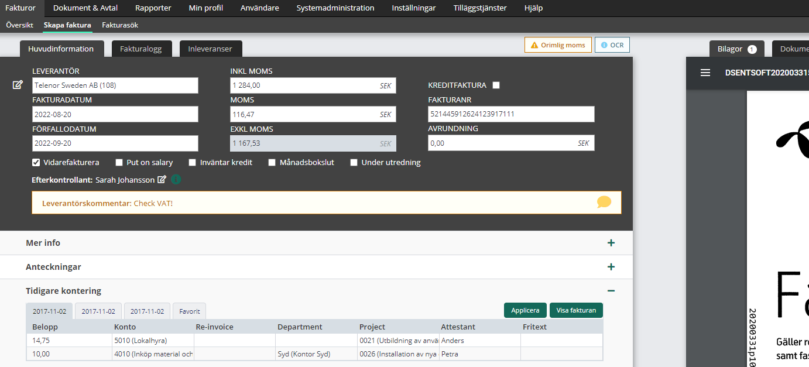Click the Avrundning field
The width and height of the screenshot is (809, 367).
tap(511, 143)
